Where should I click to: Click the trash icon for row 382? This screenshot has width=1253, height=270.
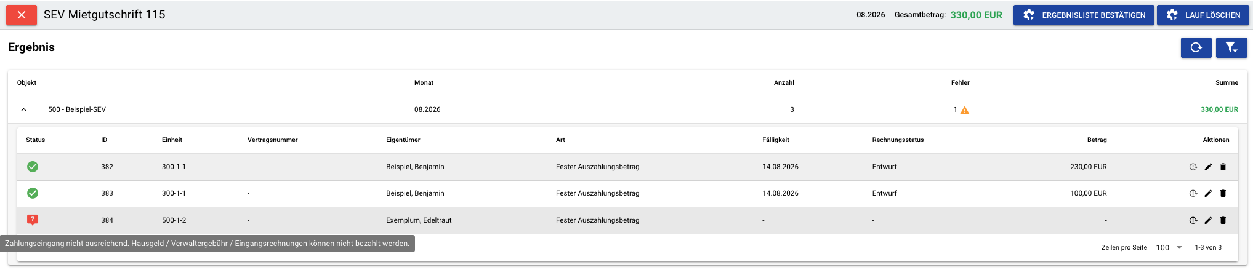coord(1223,167)
